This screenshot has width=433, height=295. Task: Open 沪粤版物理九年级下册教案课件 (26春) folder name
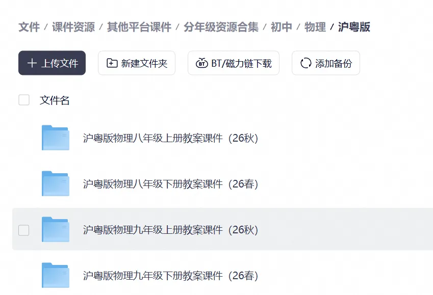[170, 276]
